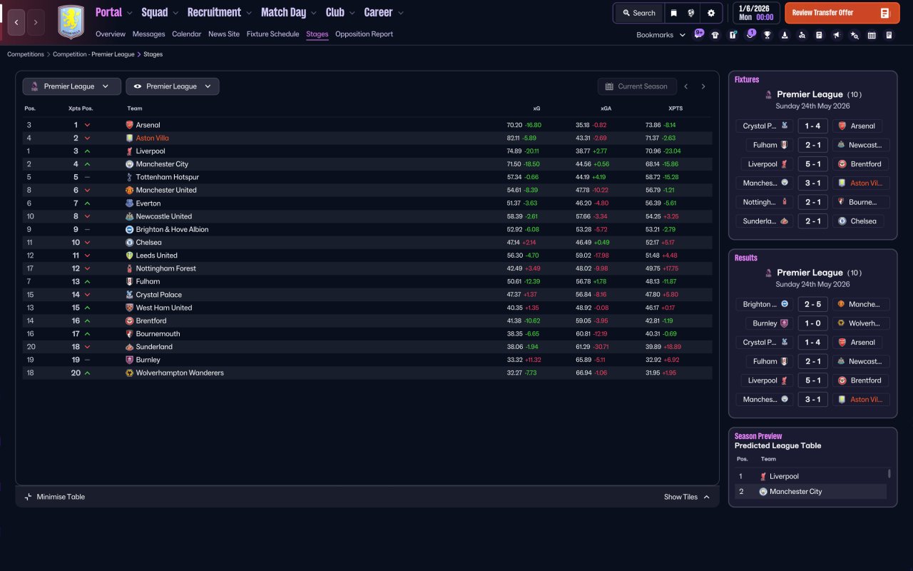Click the Season Preview panel scrollbar
This screenshot has height=571, width=913.
pos(889,473)
